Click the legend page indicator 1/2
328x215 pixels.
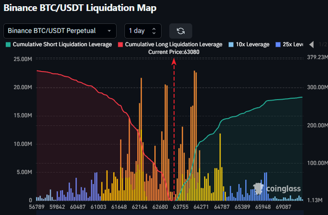(323, 44)
